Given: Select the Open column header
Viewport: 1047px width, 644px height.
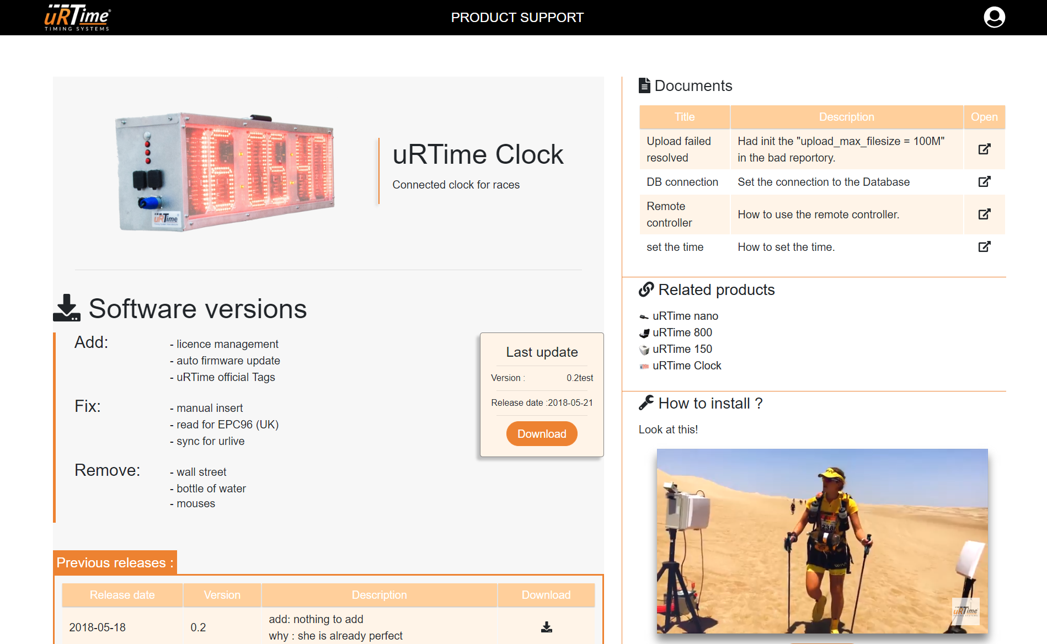Looking at the screenshot, I should click(x=984, y=117).
